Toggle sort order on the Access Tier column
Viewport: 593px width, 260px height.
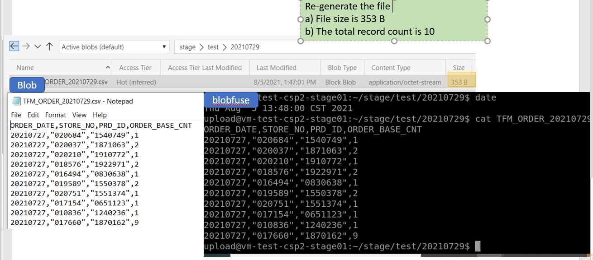(x=136, y=67)
